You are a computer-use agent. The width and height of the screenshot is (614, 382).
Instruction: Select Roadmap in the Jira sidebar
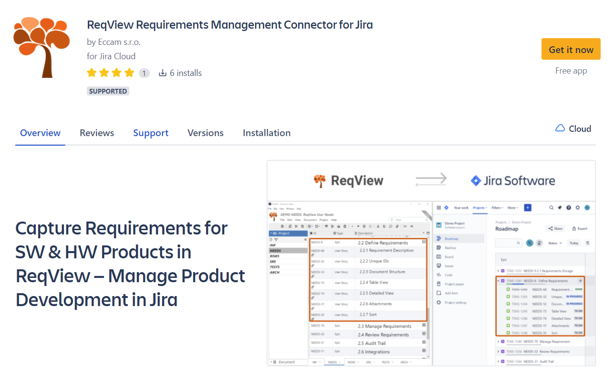[x=451, y=239]
